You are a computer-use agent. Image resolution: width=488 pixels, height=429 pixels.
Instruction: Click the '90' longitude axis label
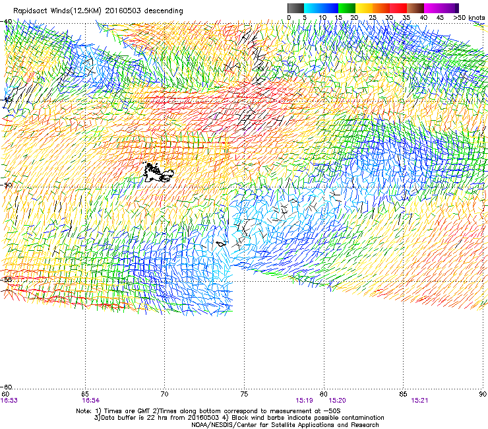tap(483, 395)
